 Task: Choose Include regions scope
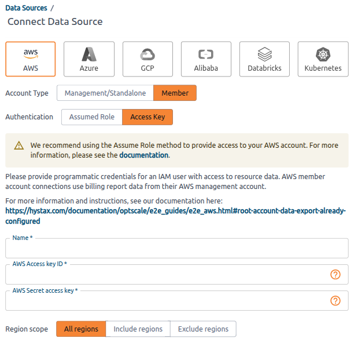pos(138,329)
